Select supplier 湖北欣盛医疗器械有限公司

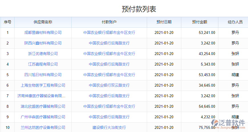(x=43, y=106)
